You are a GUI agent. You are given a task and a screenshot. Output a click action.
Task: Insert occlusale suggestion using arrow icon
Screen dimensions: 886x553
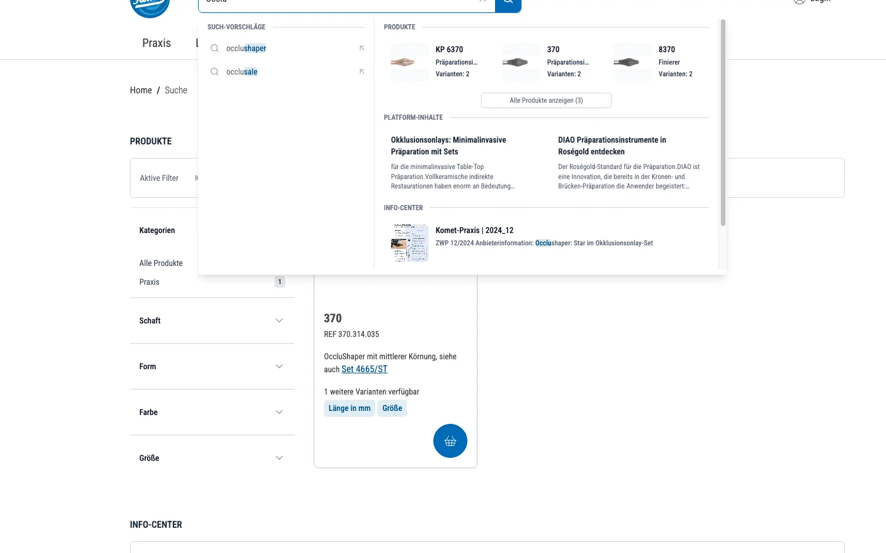[x=362, y=72]
